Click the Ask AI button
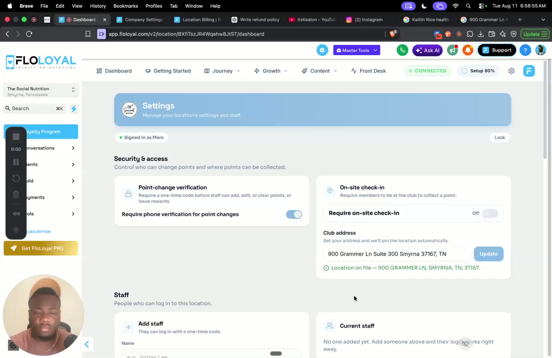 [427, 50]
